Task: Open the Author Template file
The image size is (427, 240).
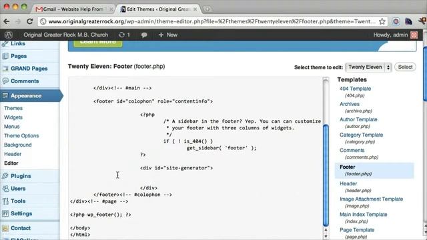Action: click(x=358, y=119)
